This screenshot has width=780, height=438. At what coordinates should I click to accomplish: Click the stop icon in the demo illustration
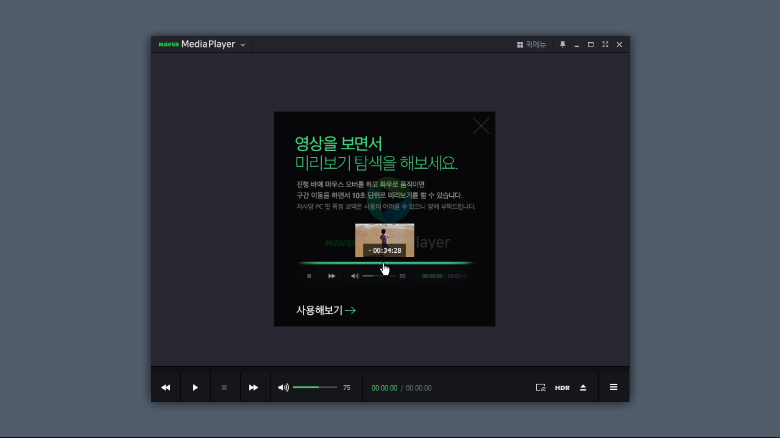coord(309,276)
